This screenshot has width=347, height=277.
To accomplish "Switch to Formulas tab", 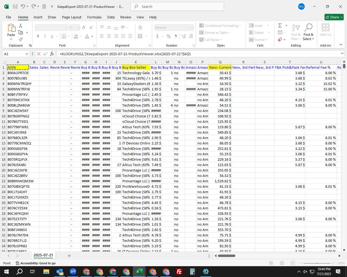I will click(x=94, y=17).
